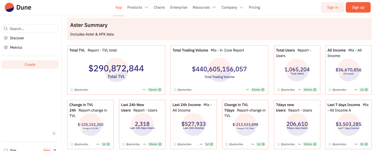Expand the Company dropdown
The width and height of the screenshot is (376, 151).
[232, 8]
